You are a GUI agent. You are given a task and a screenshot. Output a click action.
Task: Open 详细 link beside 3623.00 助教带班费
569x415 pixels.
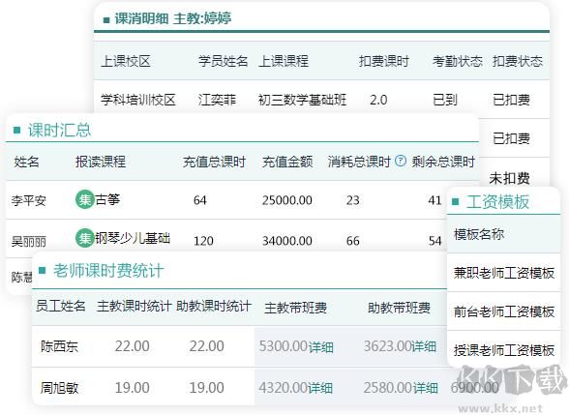pyautogui.click(x=424, y=346)
